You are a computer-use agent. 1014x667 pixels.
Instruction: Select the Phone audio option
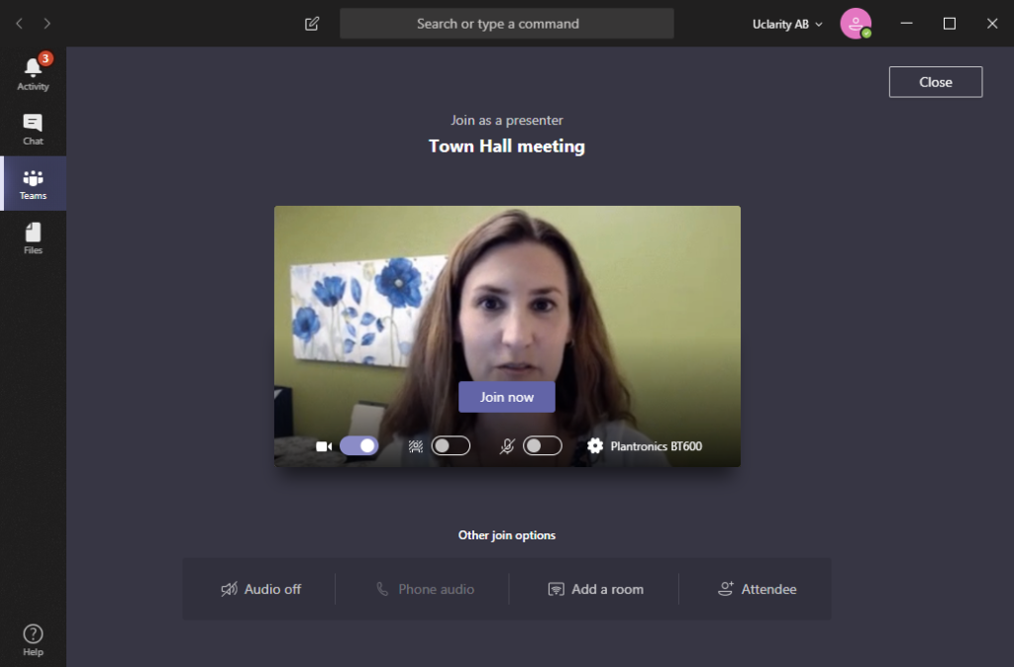(x=426, y=590)
